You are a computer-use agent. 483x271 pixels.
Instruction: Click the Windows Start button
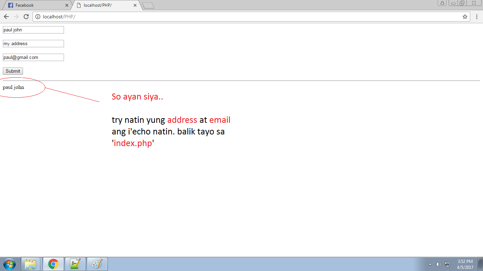pyautogui.click(x=9, y=264)
